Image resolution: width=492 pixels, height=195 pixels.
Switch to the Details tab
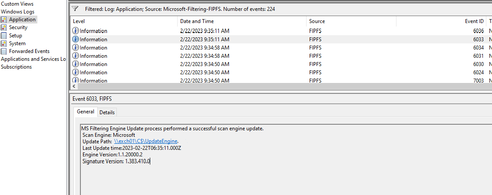coord(107,112)
